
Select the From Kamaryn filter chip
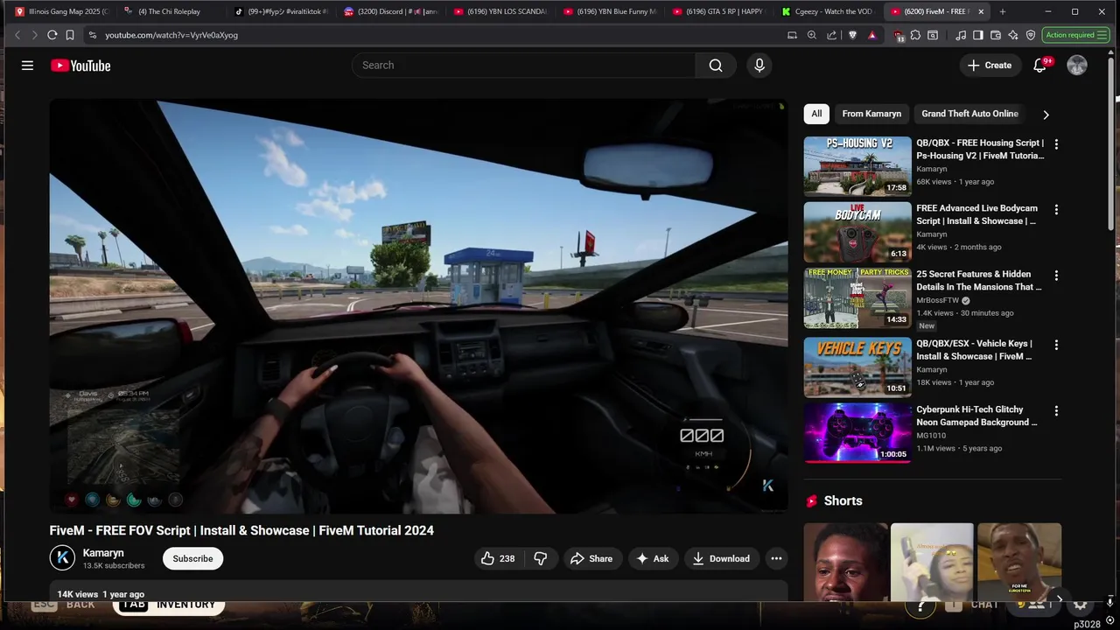(871, 114)
